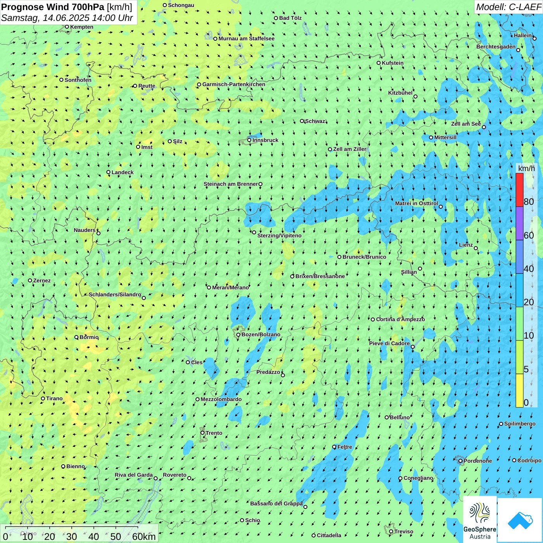Click the Sterzing/Vipiteno location dot

(x=254, y=232)
